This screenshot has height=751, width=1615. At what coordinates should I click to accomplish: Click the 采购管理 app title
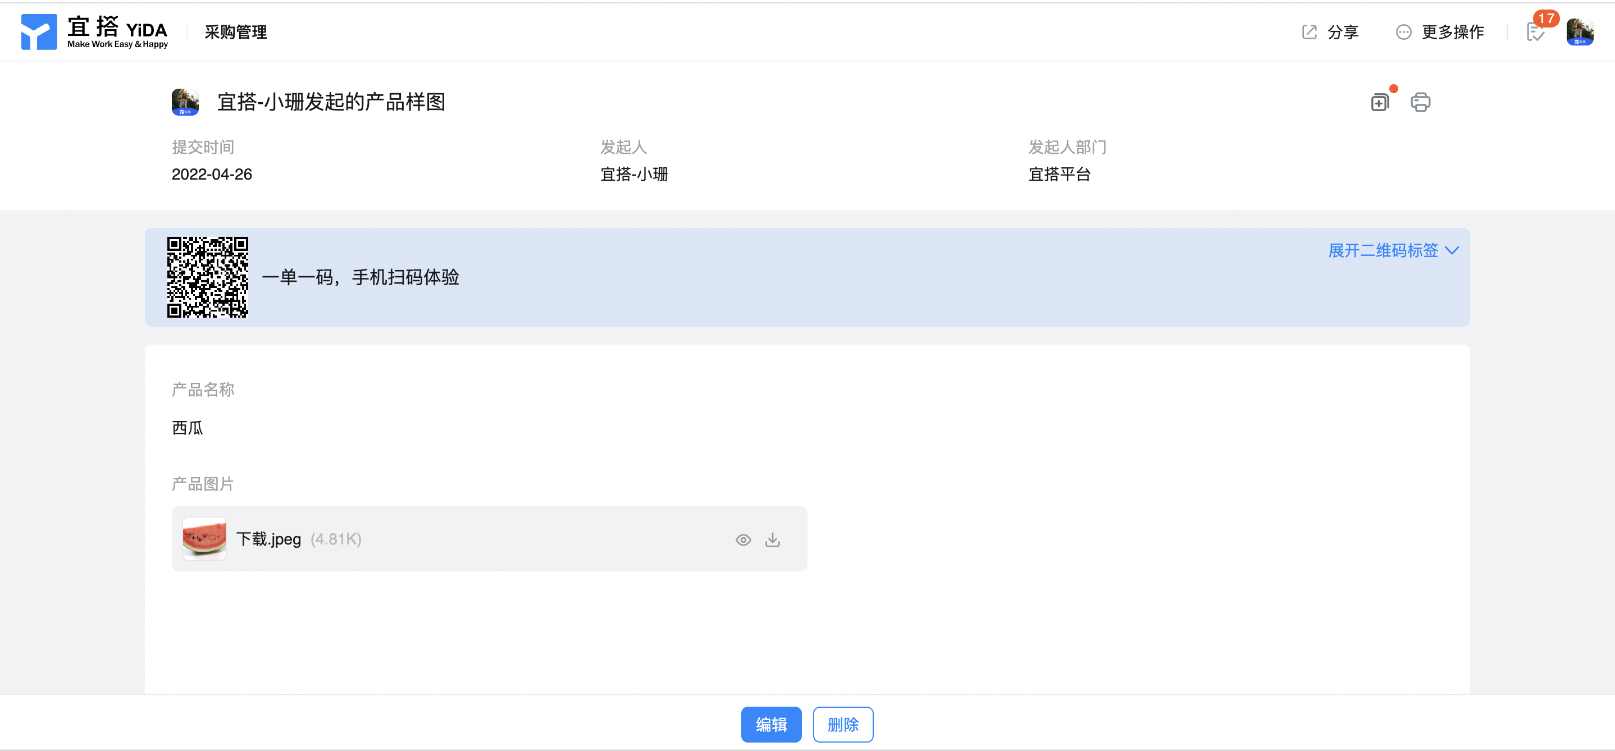click(x=236, y=32)
